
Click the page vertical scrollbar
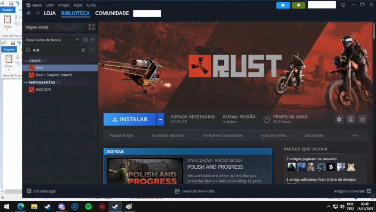pyautogui.click(x=374, y=31)
